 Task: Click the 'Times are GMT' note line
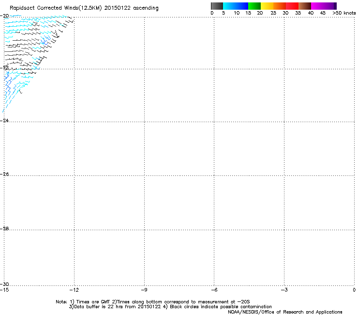153,302
